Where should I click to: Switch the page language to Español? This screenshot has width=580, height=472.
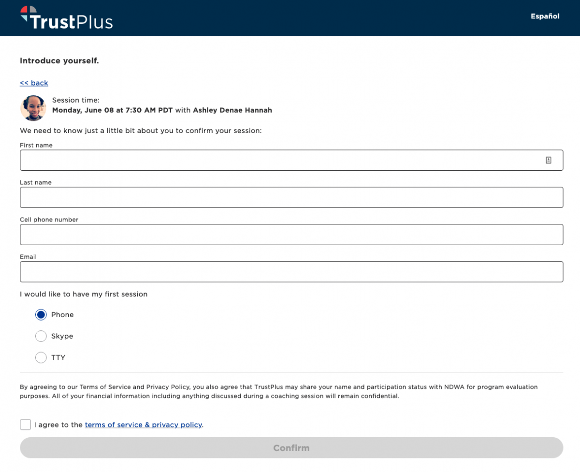(x=545, y=16)
